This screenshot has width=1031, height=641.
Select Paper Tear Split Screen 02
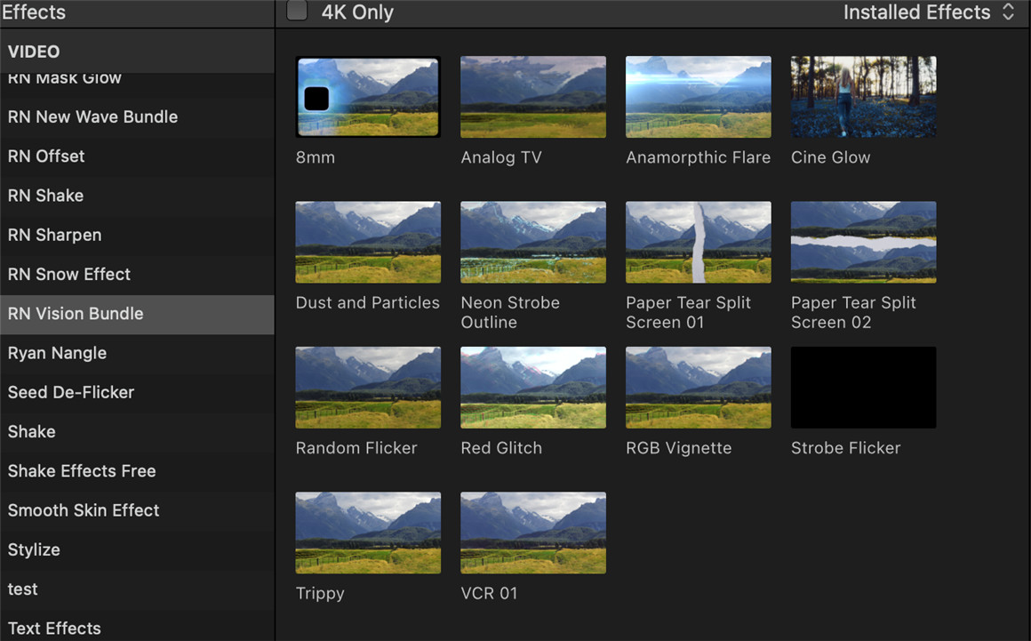(x=863, y=242)
